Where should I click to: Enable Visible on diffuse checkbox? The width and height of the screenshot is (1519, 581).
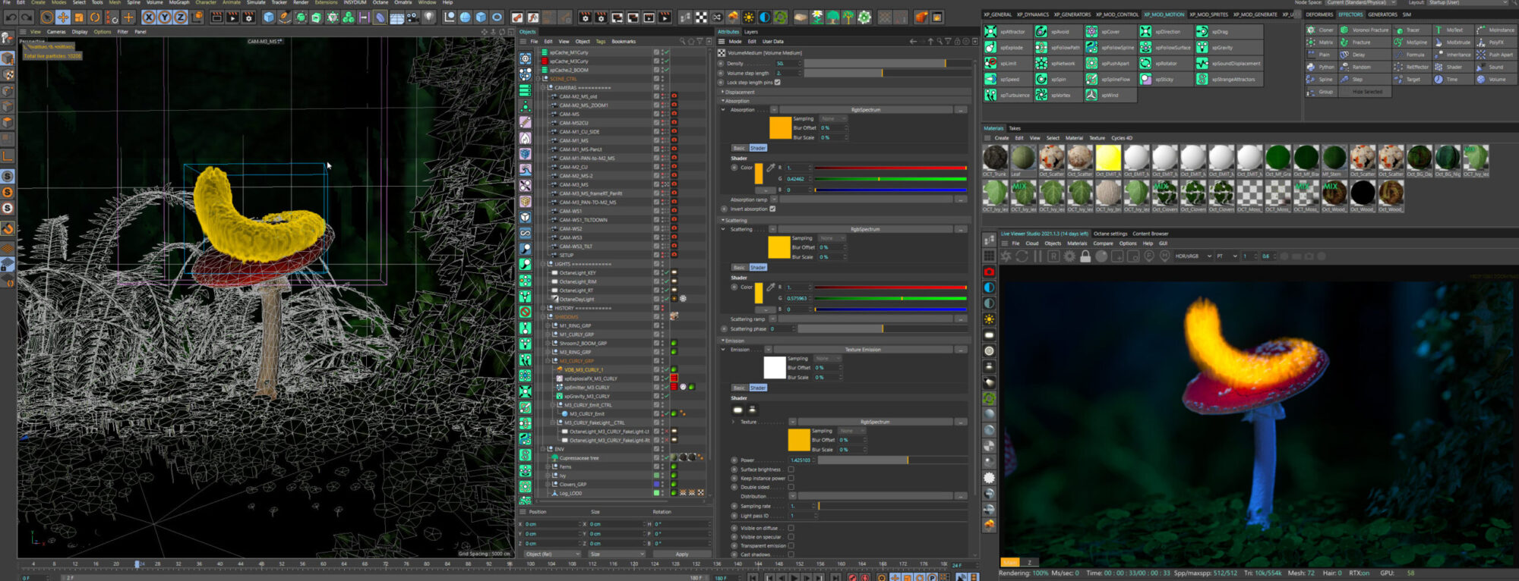point(791,528)
